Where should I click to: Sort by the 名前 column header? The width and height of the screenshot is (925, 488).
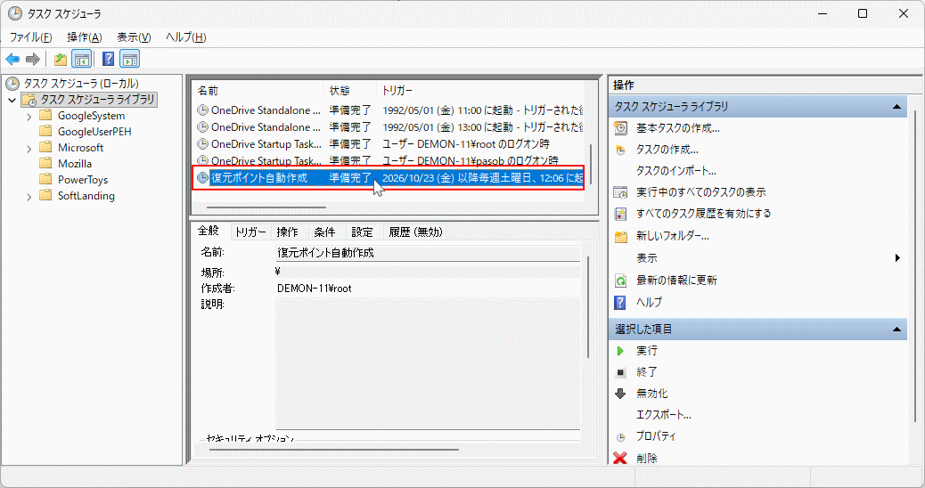[x=258, y=90]
